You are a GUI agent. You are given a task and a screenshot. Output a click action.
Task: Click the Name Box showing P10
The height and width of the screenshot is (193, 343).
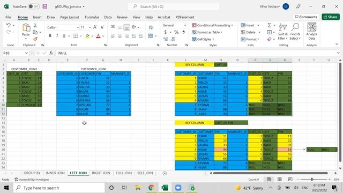[x=15, y=53]
